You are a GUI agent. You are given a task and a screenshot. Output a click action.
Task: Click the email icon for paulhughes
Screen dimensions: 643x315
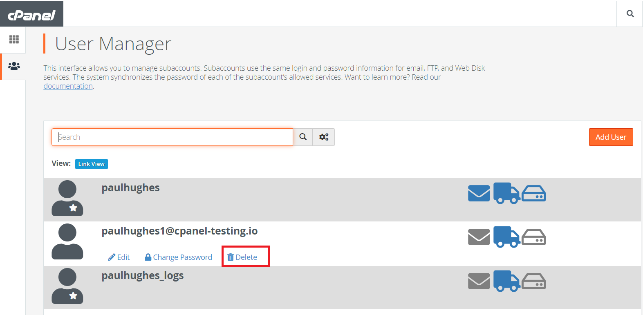click(479, 193)
